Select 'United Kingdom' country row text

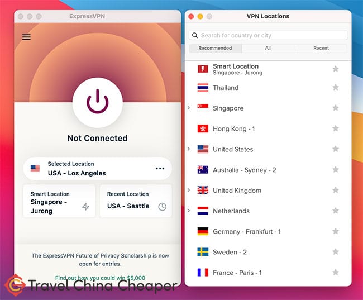coord(237,191)
